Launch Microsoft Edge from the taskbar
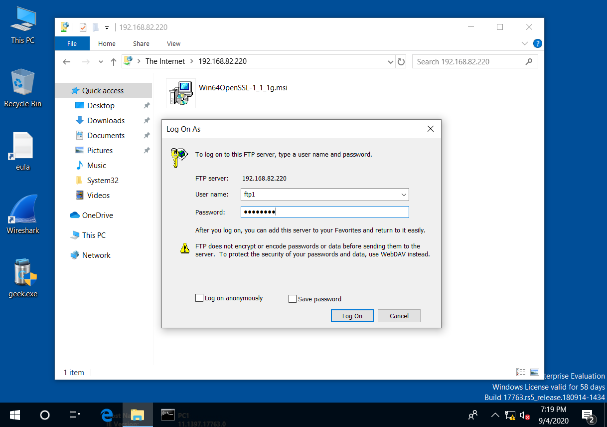Image resolution: width=607 pixels, height=427 pixels. tap(107, 415)
